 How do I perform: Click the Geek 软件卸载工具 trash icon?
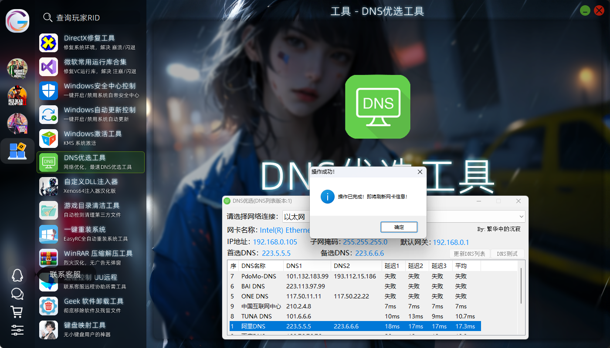(49, 306)
